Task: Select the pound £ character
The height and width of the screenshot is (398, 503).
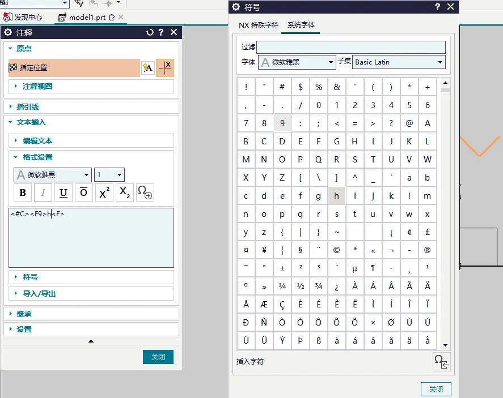Action: pos(427,232)
